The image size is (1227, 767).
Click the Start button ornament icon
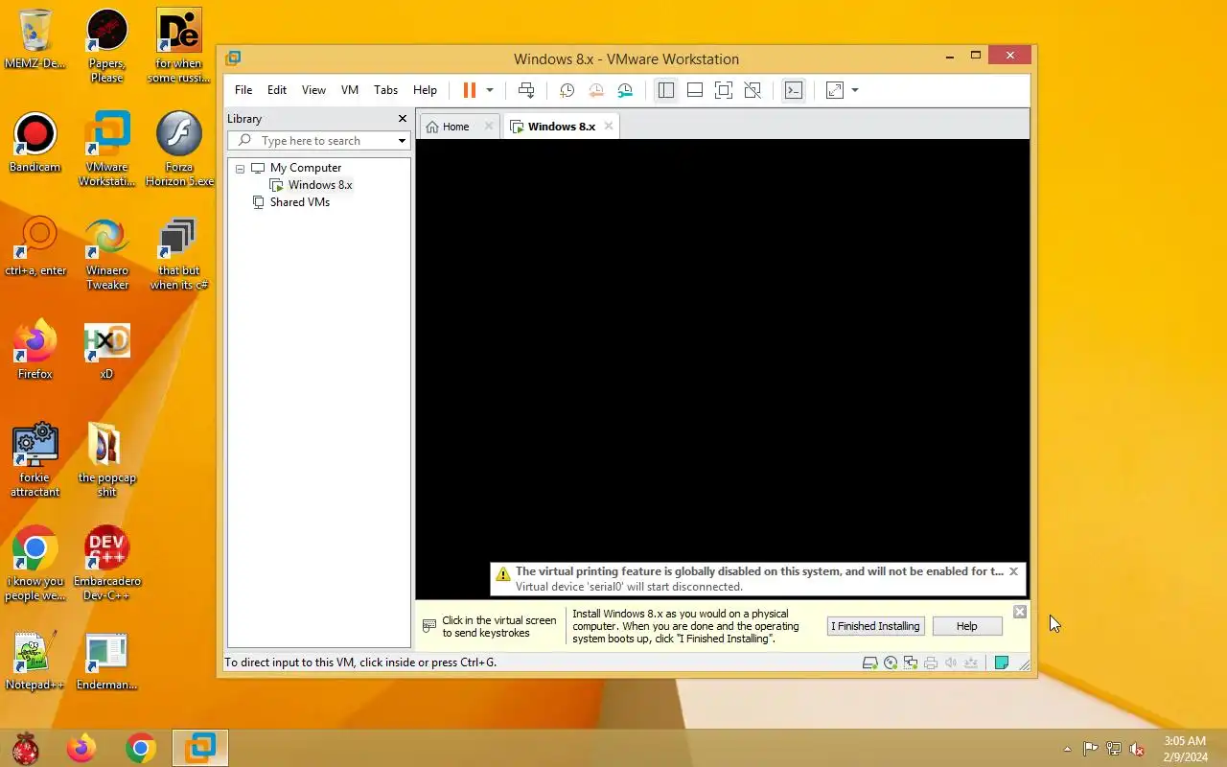tap(25, 748)
